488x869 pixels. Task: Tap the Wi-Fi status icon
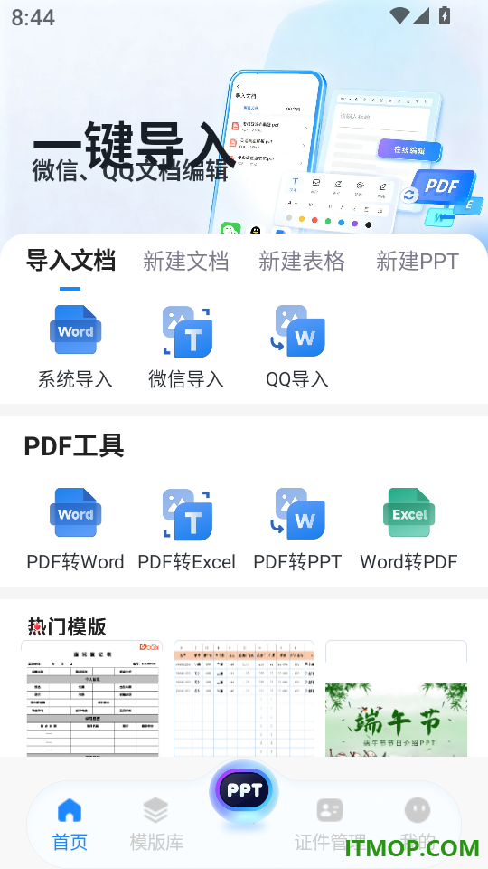[399, 16]
